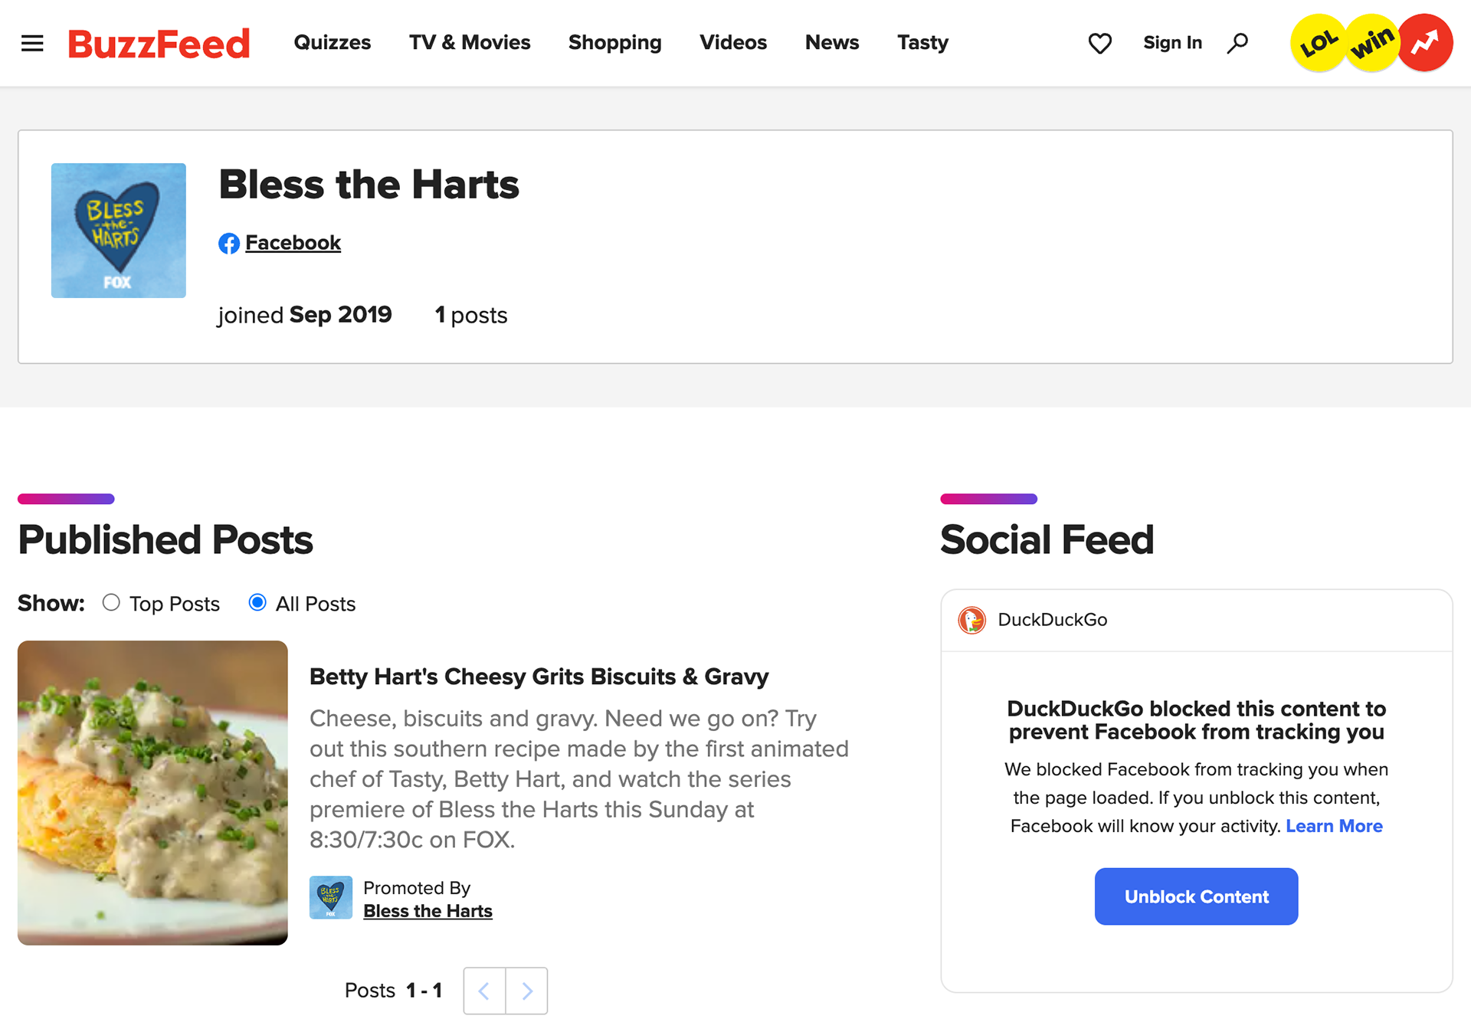Click the red trending arrow badge
Screen dimensions: 1471x1029
coord(1425,43)
